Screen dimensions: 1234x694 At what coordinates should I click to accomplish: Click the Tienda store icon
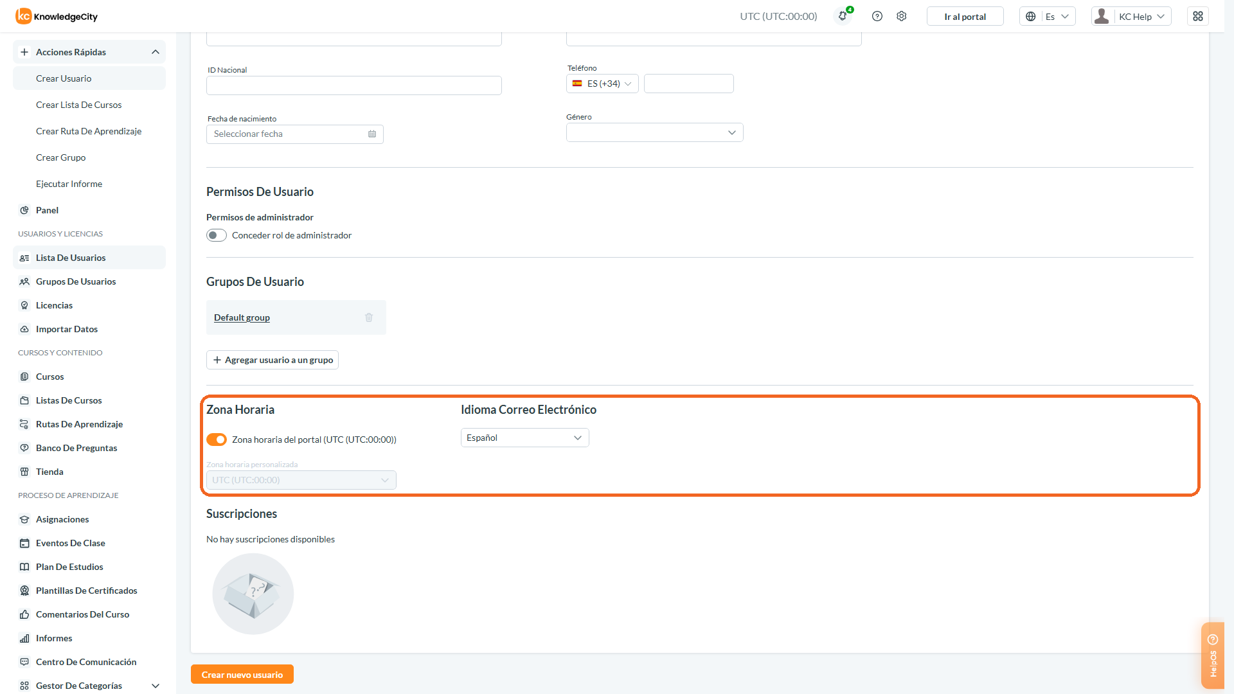(x=24, y=472)
